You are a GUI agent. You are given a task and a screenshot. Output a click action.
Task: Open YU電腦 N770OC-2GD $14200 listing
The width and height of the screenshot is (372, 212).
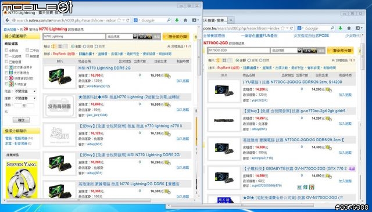(292, 82)
